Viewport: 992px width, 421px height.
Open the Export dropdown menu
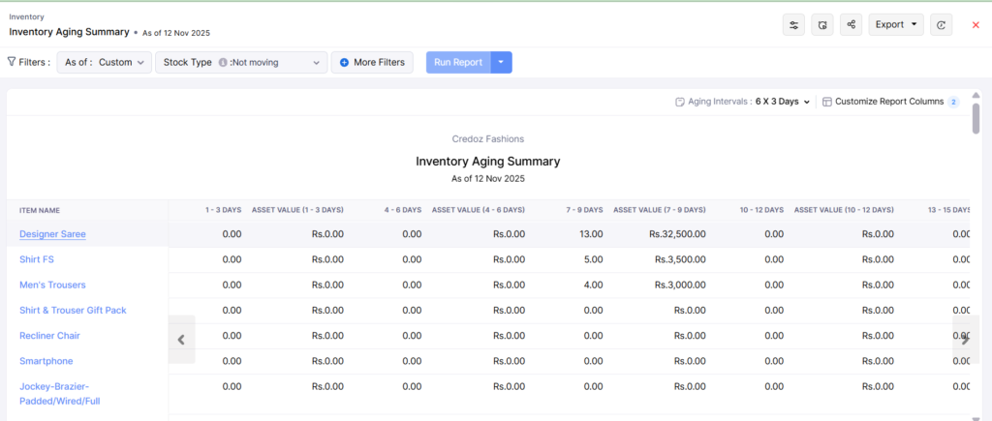coord(895,25)
